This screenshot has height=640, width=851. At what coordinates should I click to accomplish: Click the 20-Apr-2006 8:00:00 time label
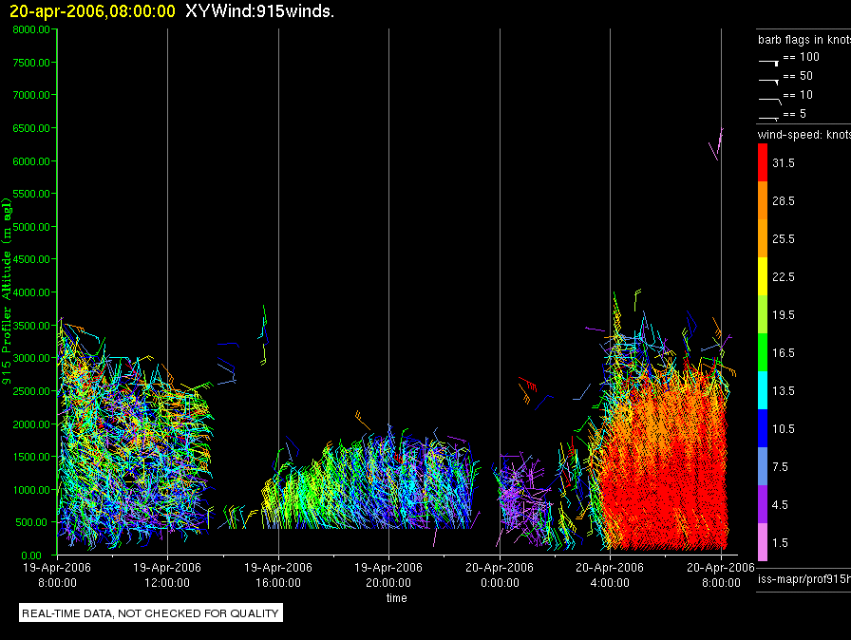[721, 574]
